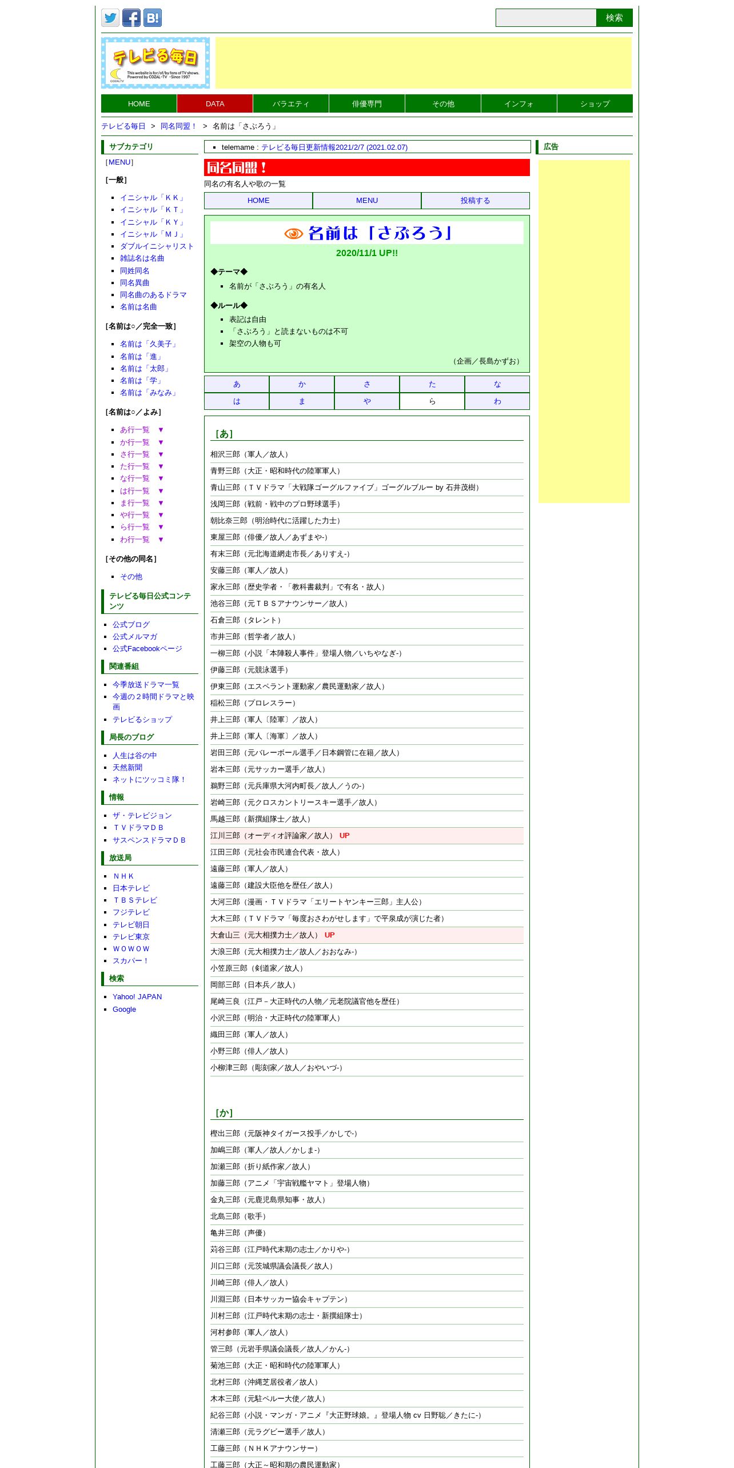Select entry 北島三郎（歌手）

click(x=367, y=1216)
